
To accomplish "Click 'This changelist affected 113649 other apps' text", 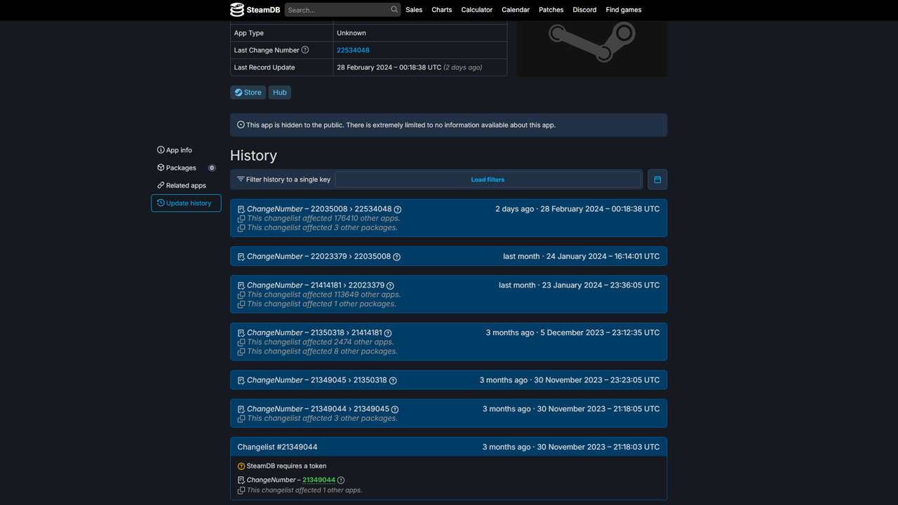I will 323,295.
